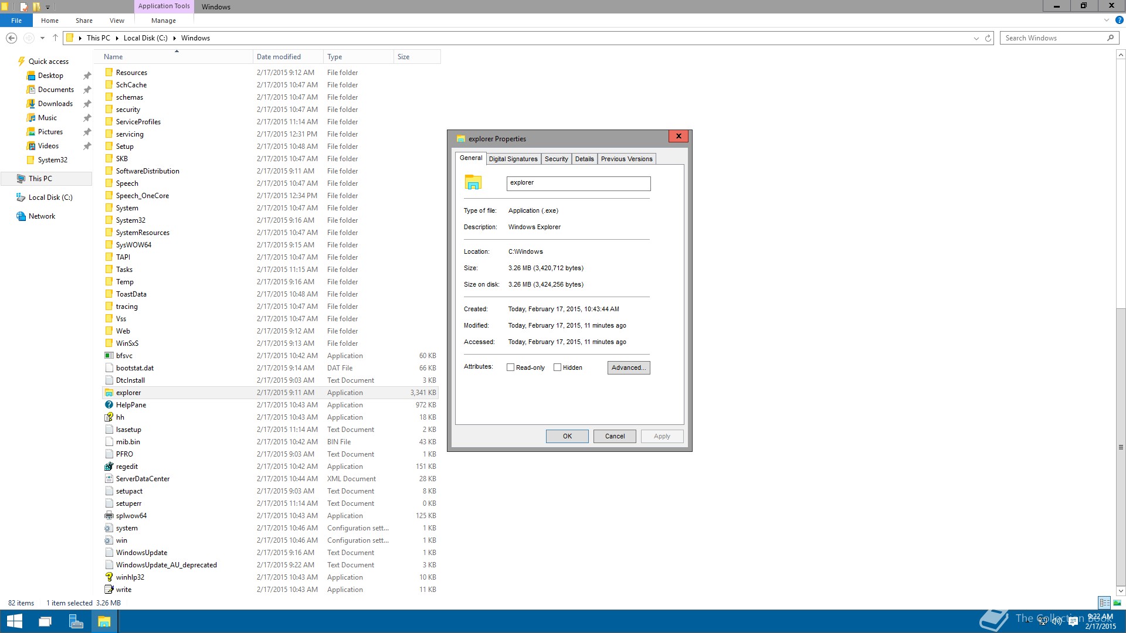Switch to the Previous Versions tab

pyautogui.click(x=626, y=159)
